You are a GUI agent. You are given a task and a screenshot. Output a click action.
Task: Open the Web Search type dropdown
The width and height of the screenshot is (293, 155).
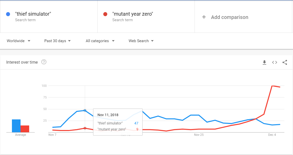[x=141, y=41]
